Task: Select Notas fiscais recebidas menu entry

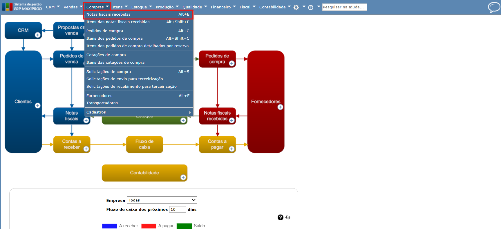Action: pyautogui.click(x=139, y=14)
